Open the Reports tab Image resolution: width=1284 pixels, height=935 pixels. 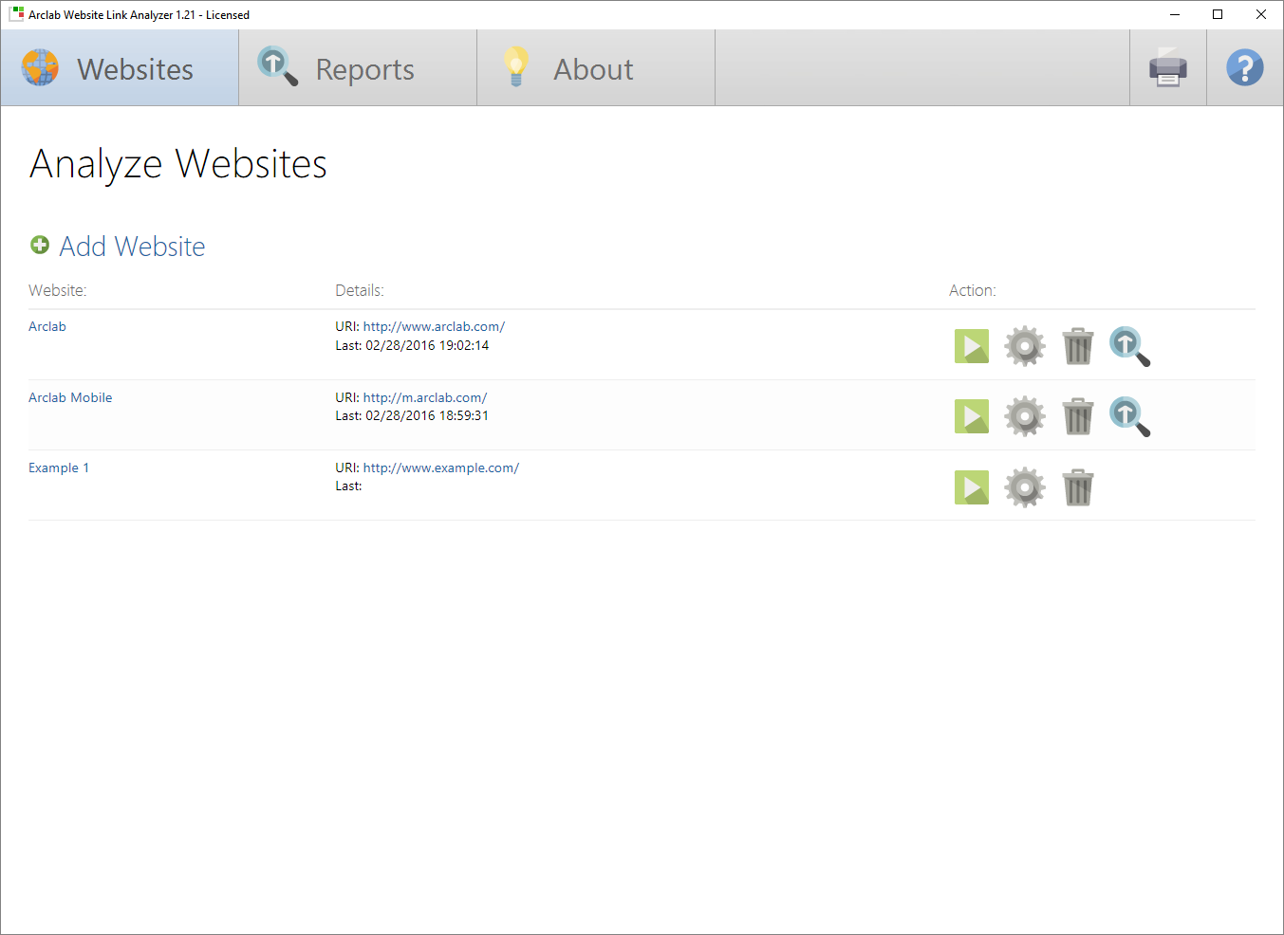pyautogui.click(x=358, y=68)
